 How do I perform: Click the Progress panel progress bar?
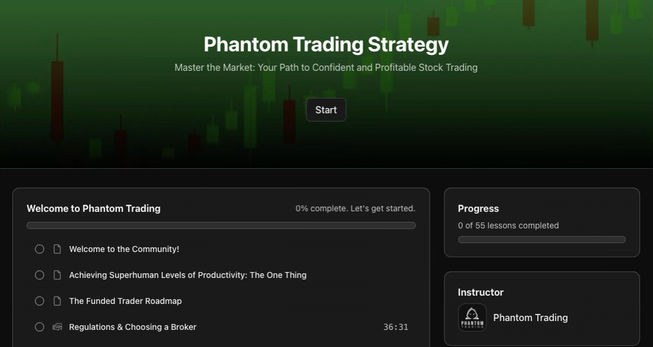541,240
